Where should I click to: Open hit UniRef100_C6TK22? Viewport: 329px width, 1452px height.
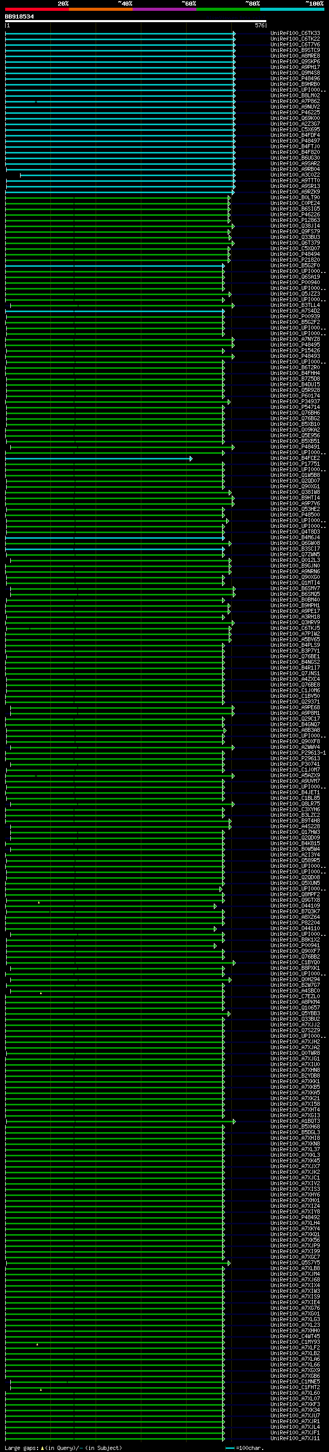(x=295, y=39)
